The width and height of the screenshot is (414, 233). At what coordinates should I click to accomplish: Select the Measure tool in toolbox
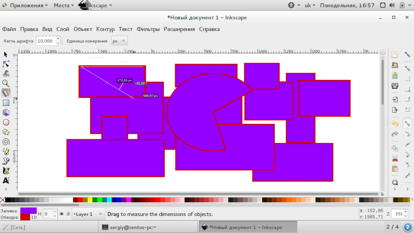pyautogui.click(x=6, y=93)
